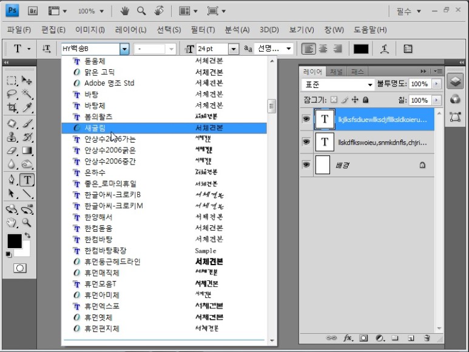Select the Horizontal Type tool in toolbox

(x=27, y=180)
